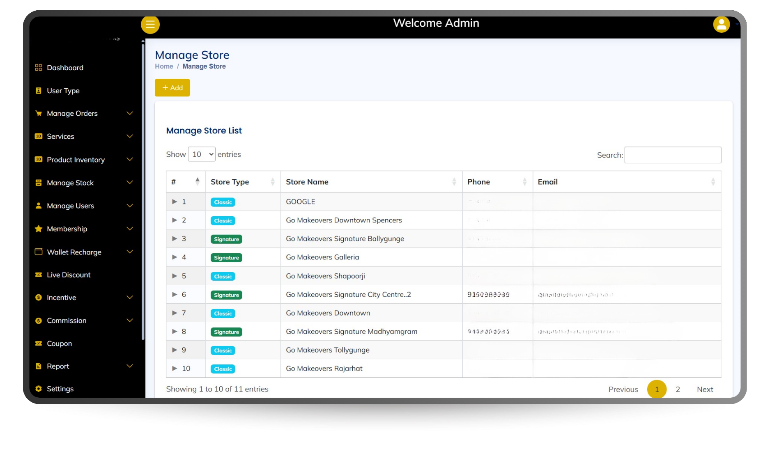Expand the Commission submenu chevron
Screen dimensions: 770x449
pyautogui.click(x=130, y=320)
